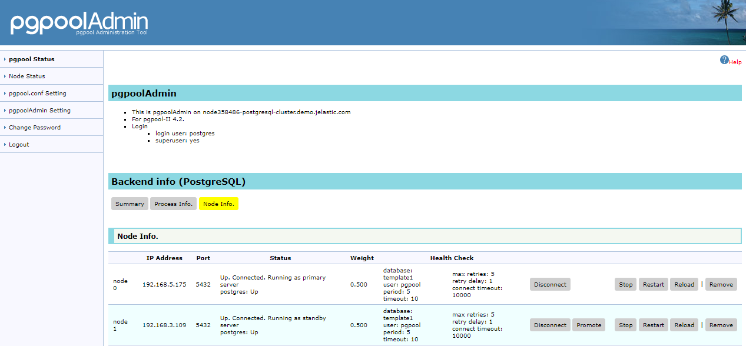This screenshot has height=346, width=746.
Task: Click the 'node 1' row label
Action: (120, 325)
